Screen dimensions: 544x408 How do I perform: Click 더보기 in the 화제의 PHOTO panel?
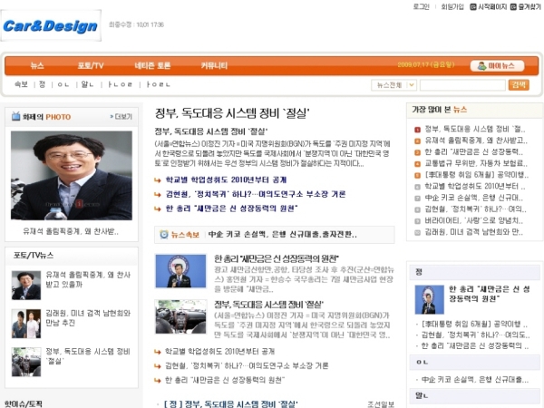pos(121,117)
